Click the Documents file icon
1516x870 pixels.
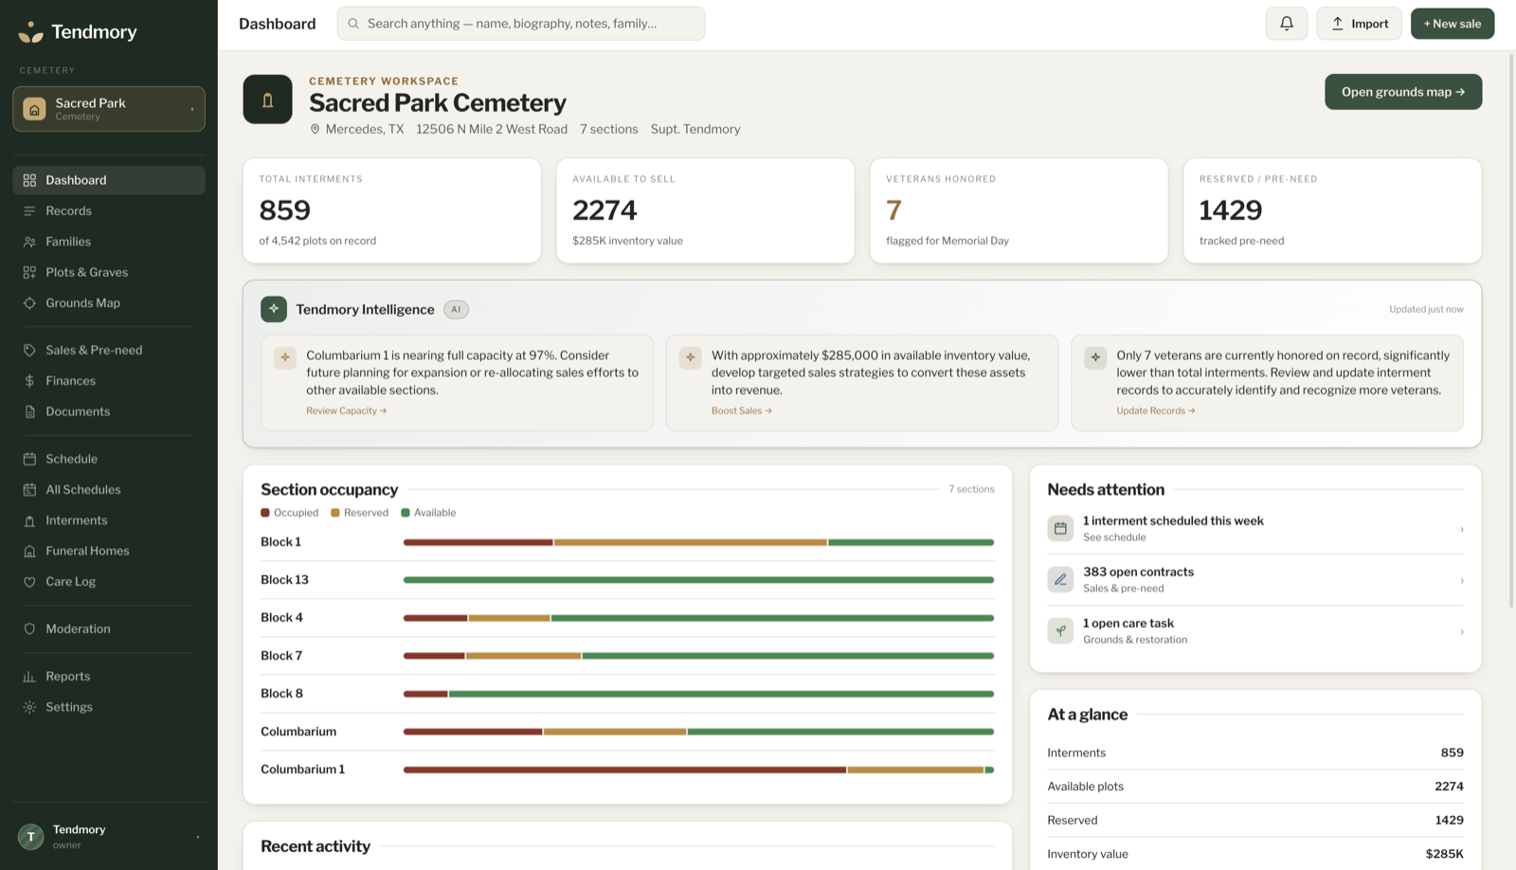29,411
